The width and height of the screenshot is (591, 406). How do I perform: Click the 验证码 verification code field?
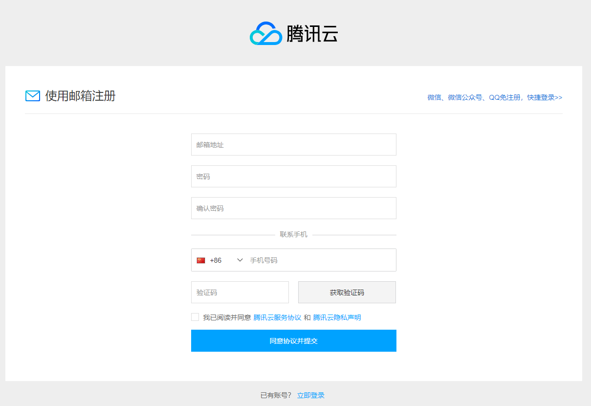pos(240,293)
